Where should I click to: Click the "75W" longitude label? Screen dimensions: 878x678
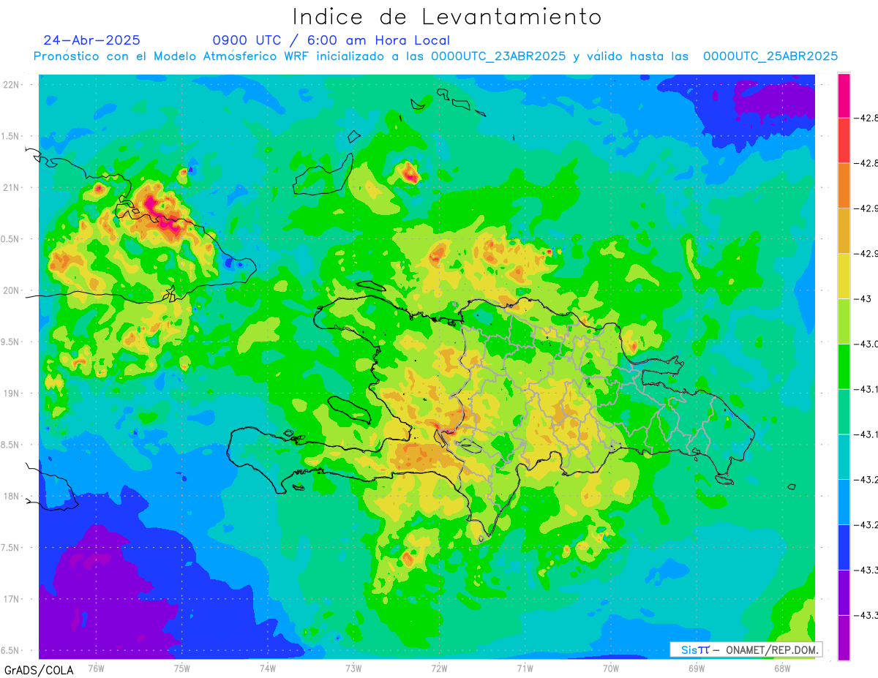[181, 668]
